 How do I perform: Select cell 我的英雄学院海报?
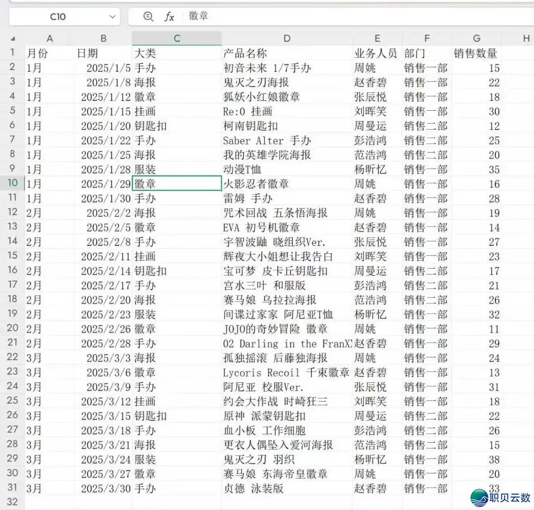tap(287, 155)
